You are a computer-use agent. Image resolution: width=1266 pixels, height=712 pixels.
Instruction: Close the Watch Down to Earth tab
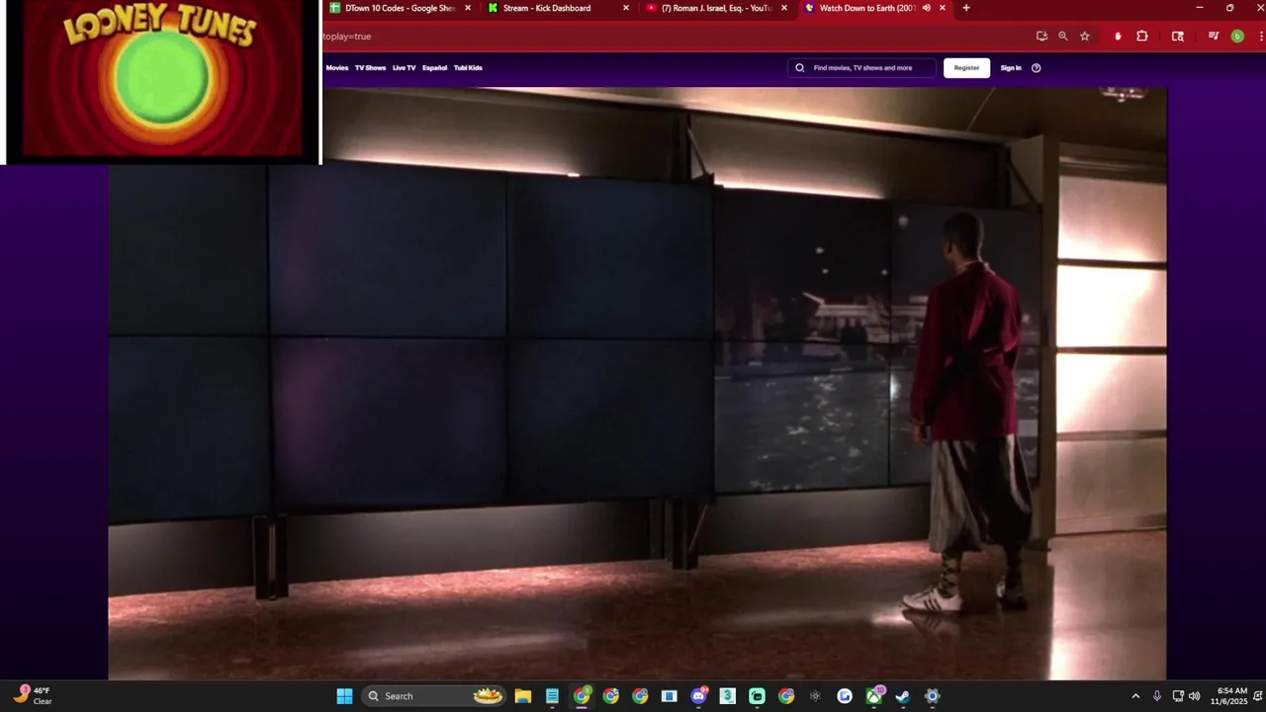pyautogui.click(x=943, y=8)
